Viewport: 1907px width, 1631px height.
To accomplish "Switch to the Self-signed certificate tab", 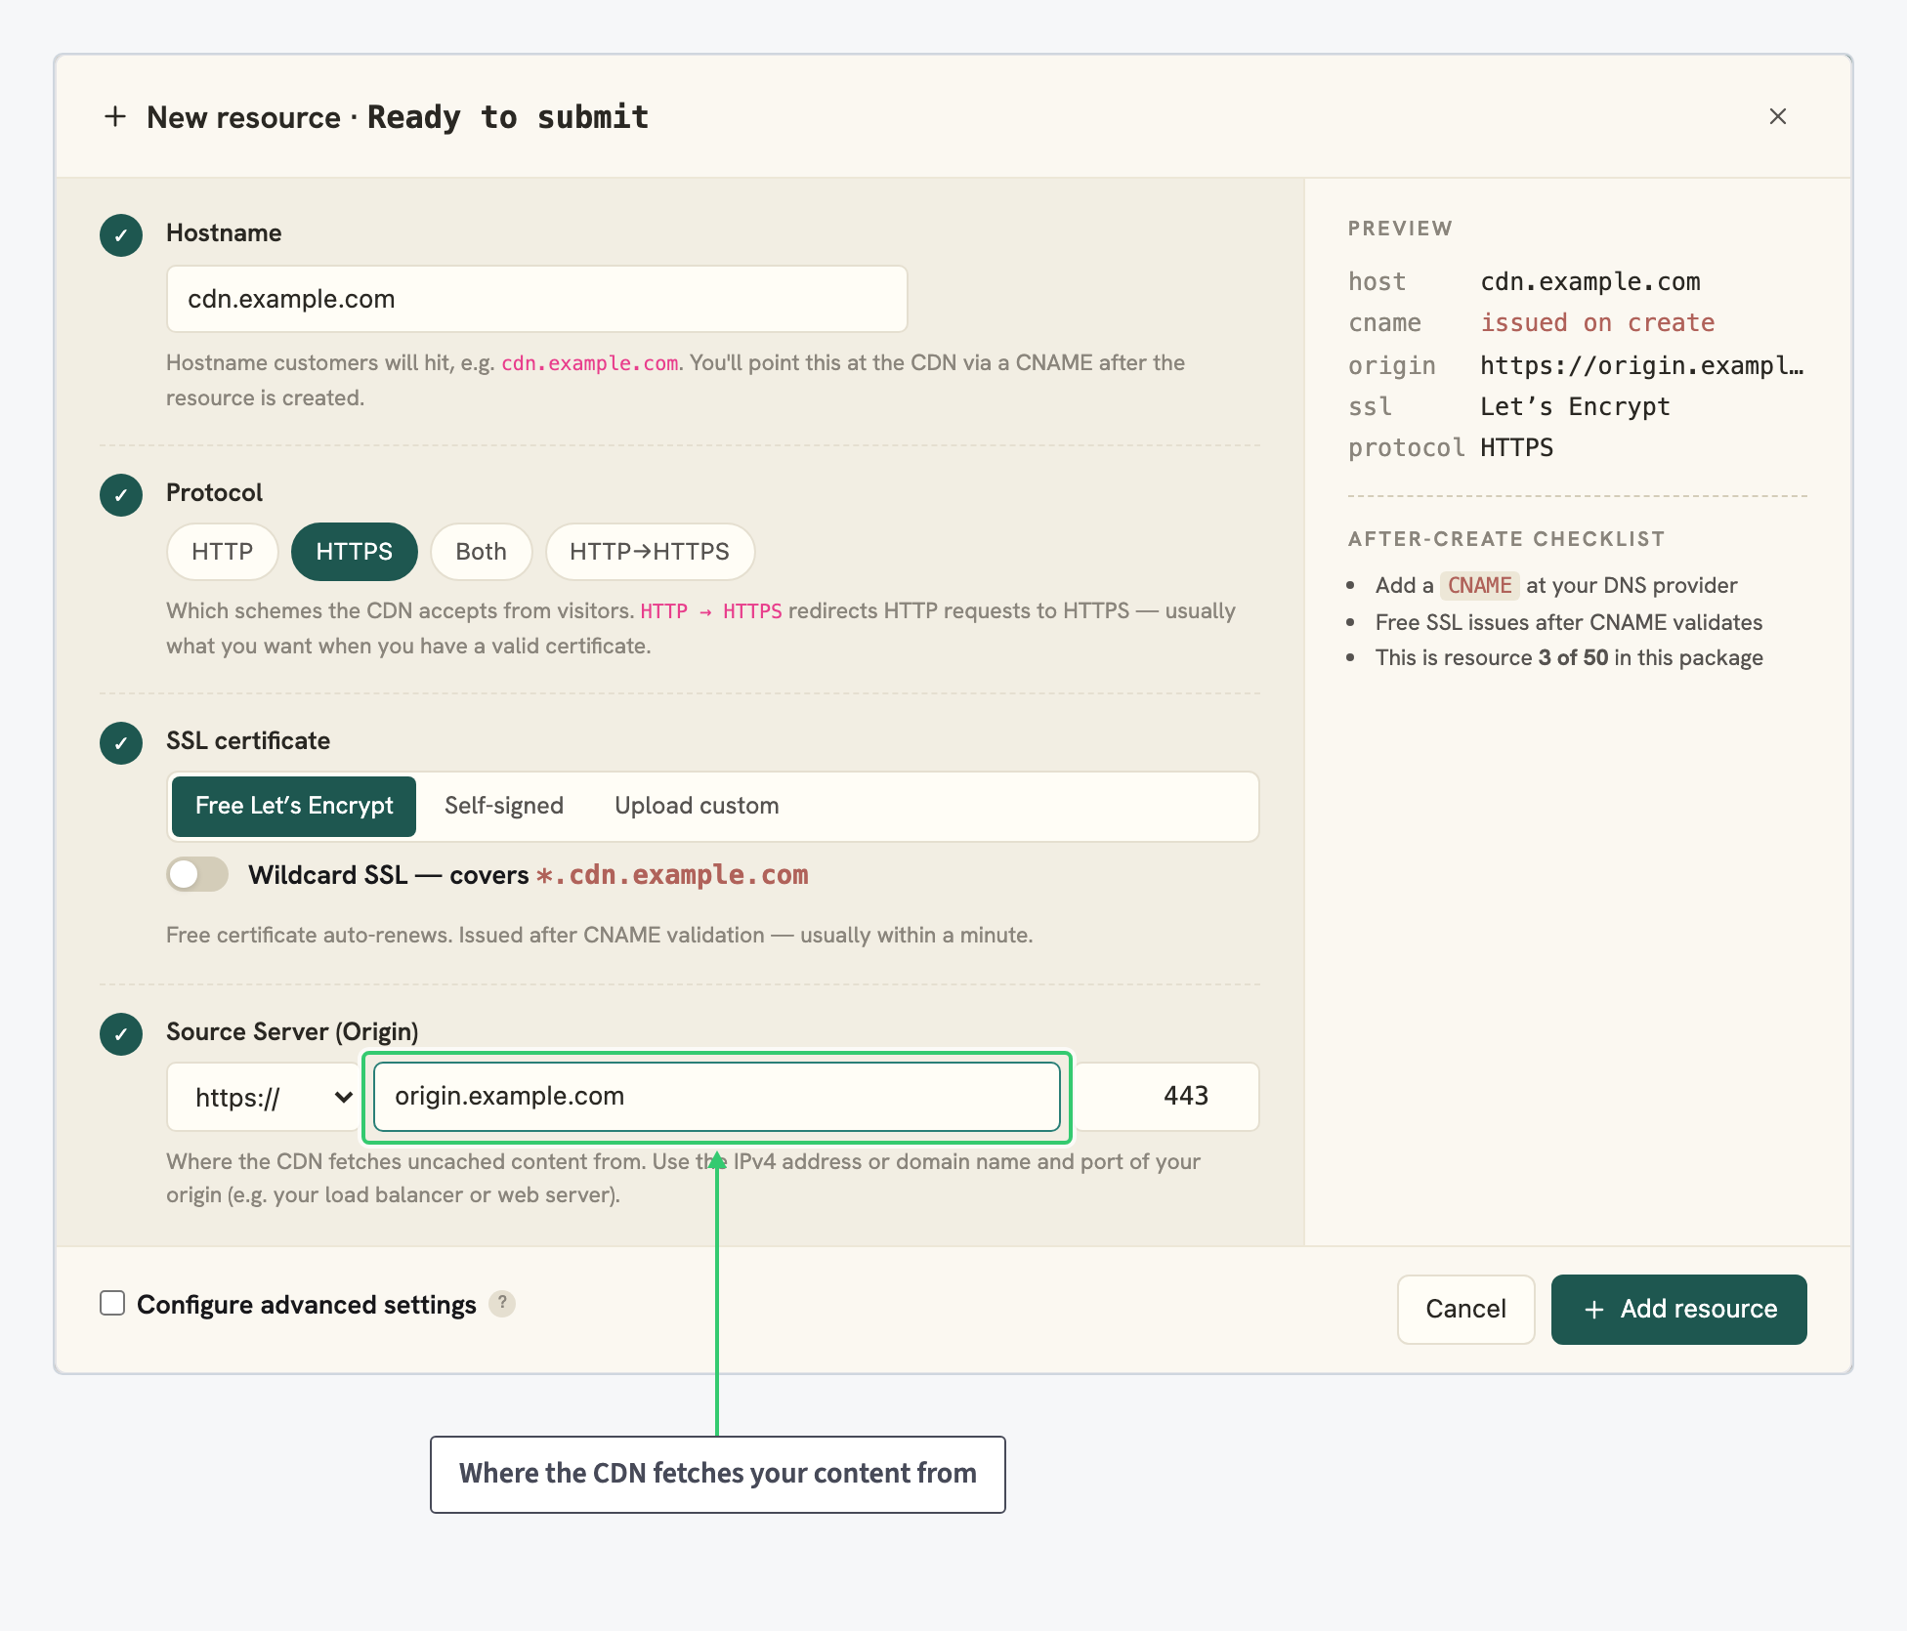I will [x=504, y=806].
